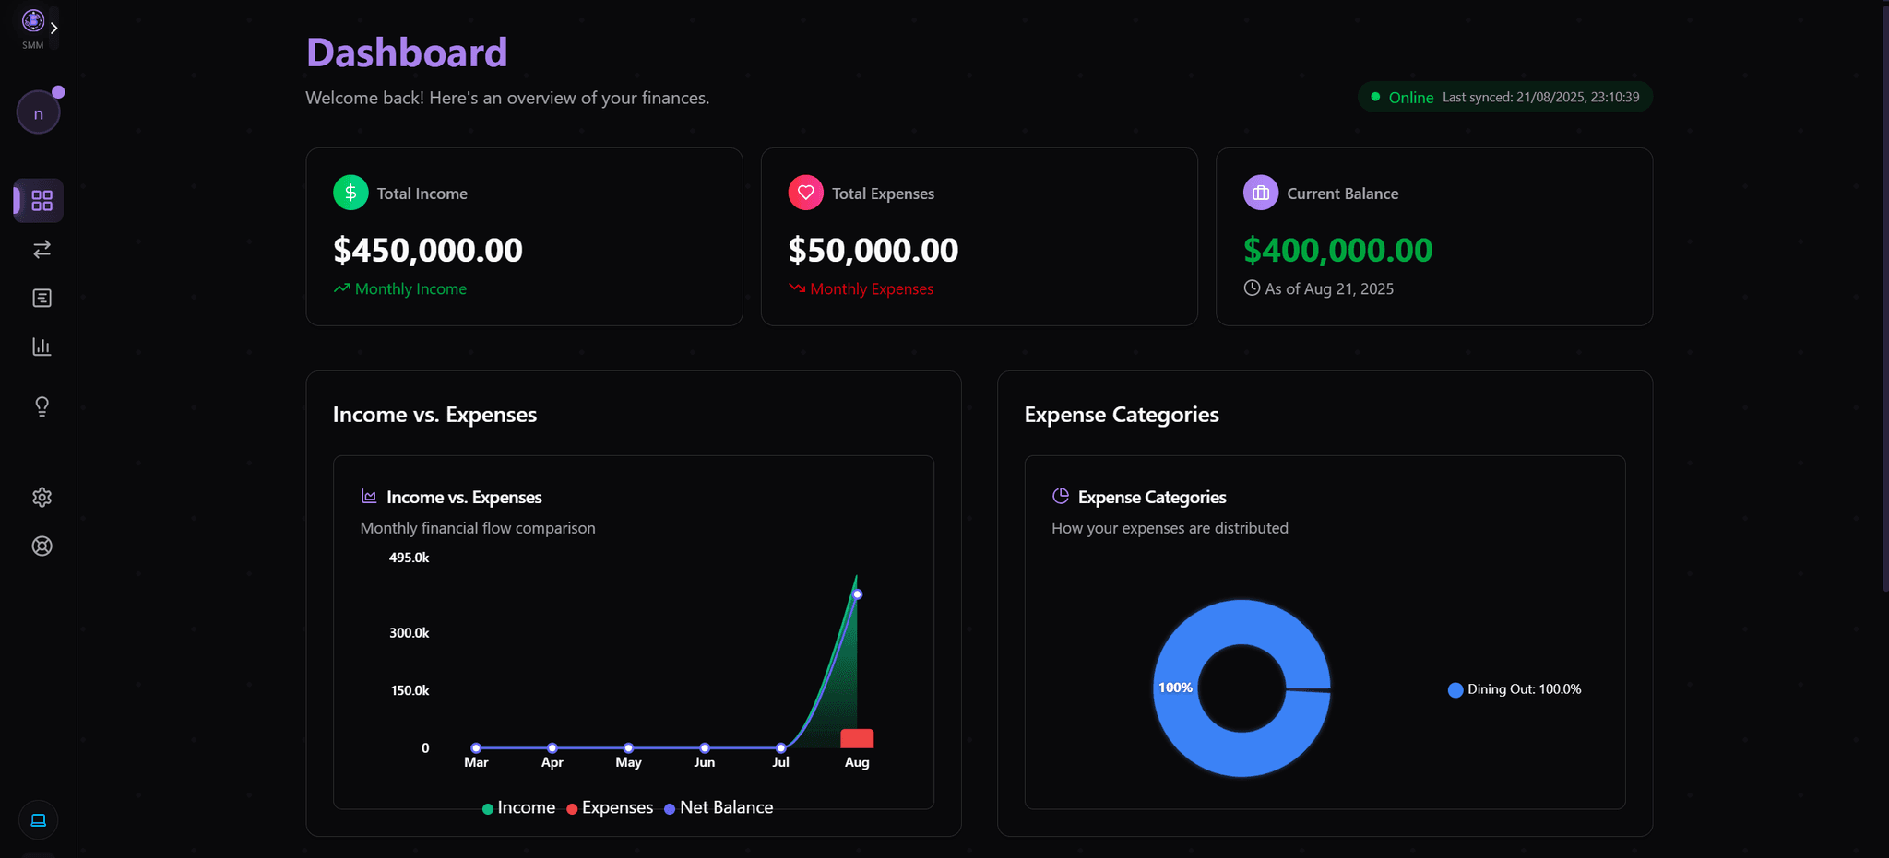This screenshot has height=858, width=1889.
Task: Click the Monthly Income link
Action: (410, 288)
